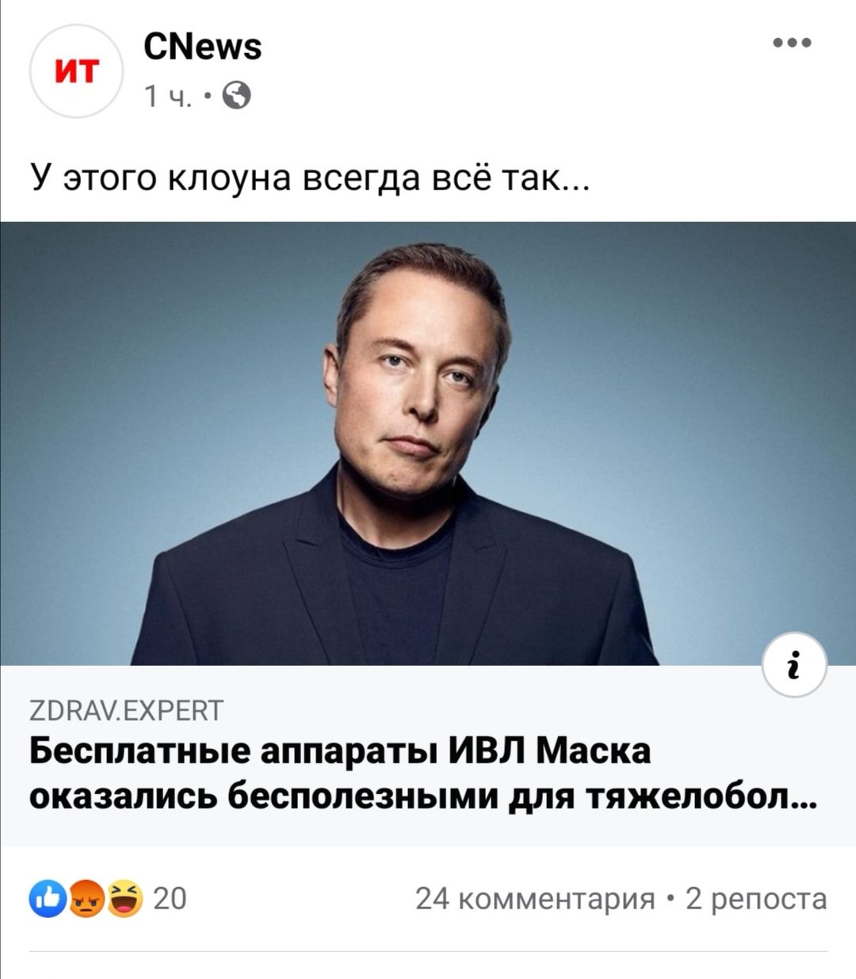Show the '2 репоста' shares list

tap(756, 899)
